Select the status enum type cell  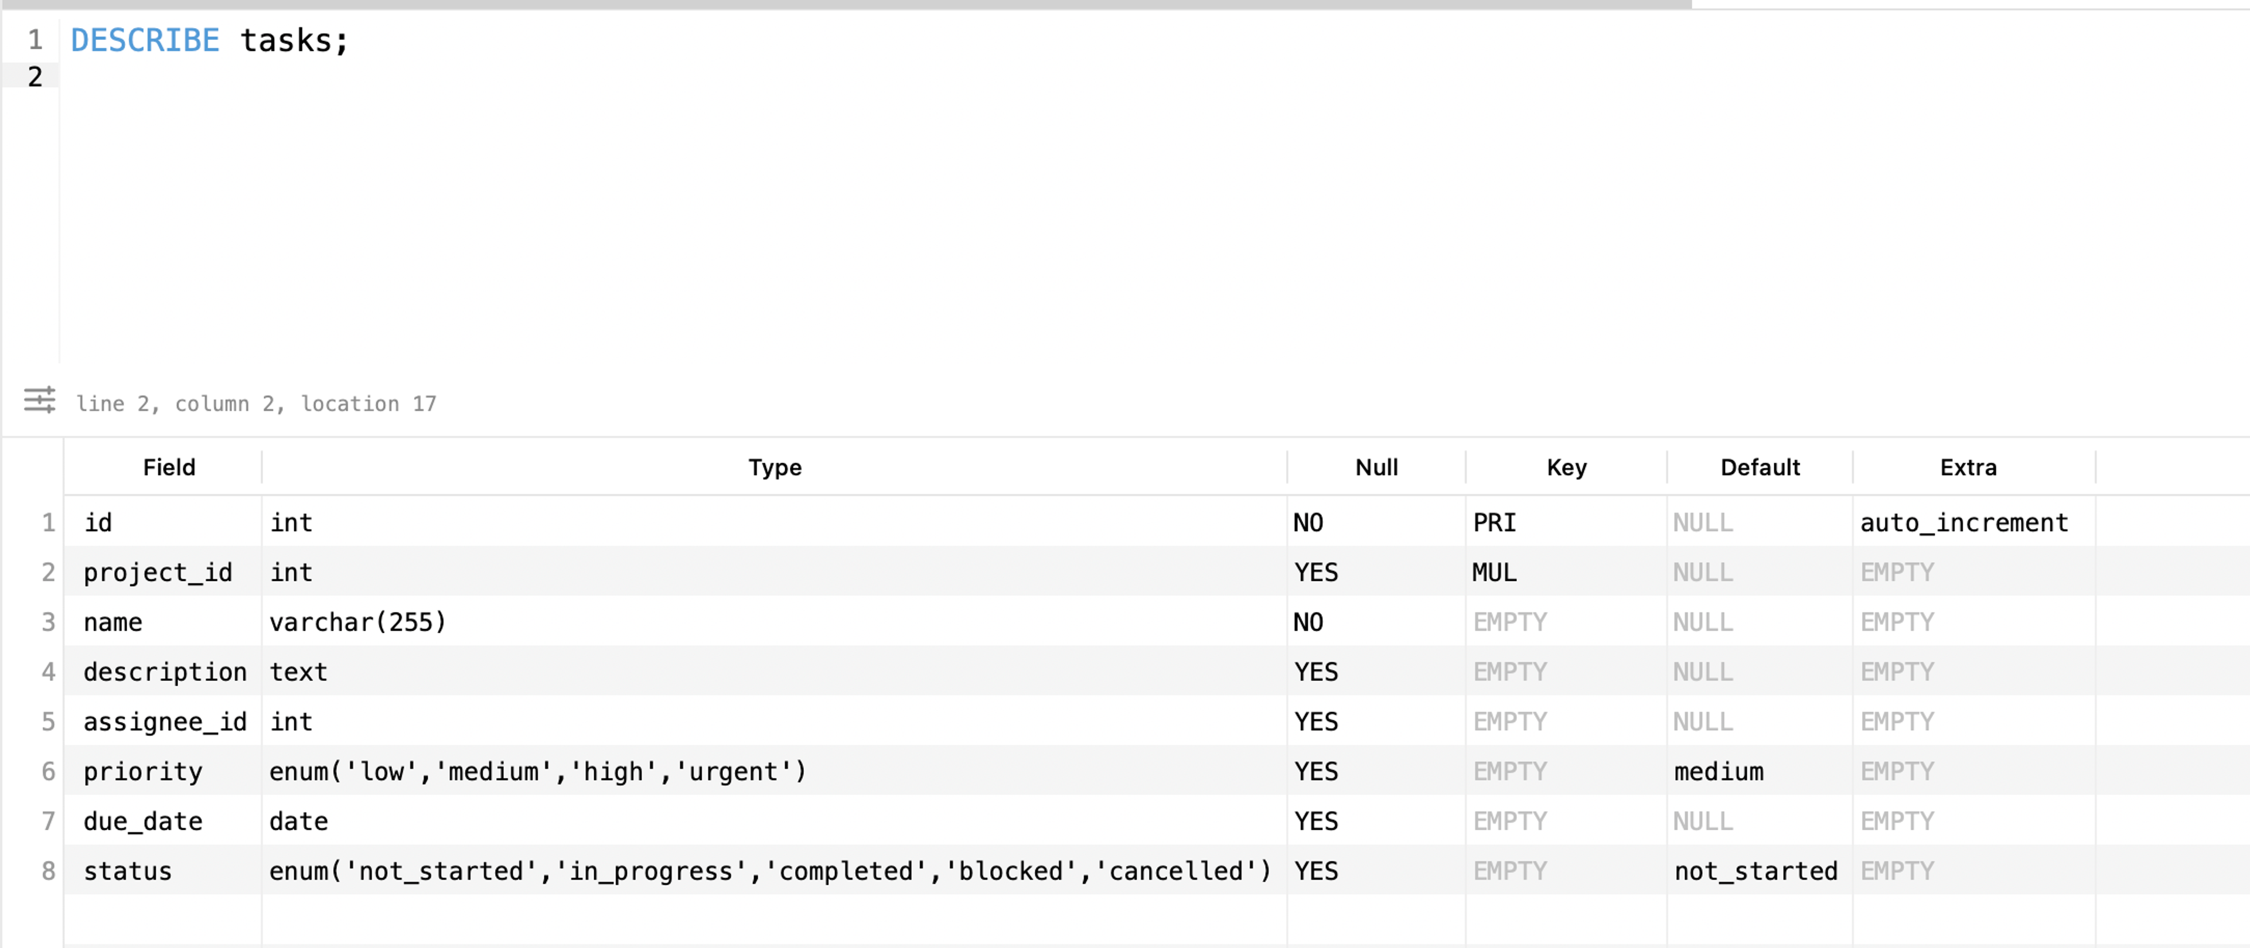pyautogui.click(x=769, y=871)
